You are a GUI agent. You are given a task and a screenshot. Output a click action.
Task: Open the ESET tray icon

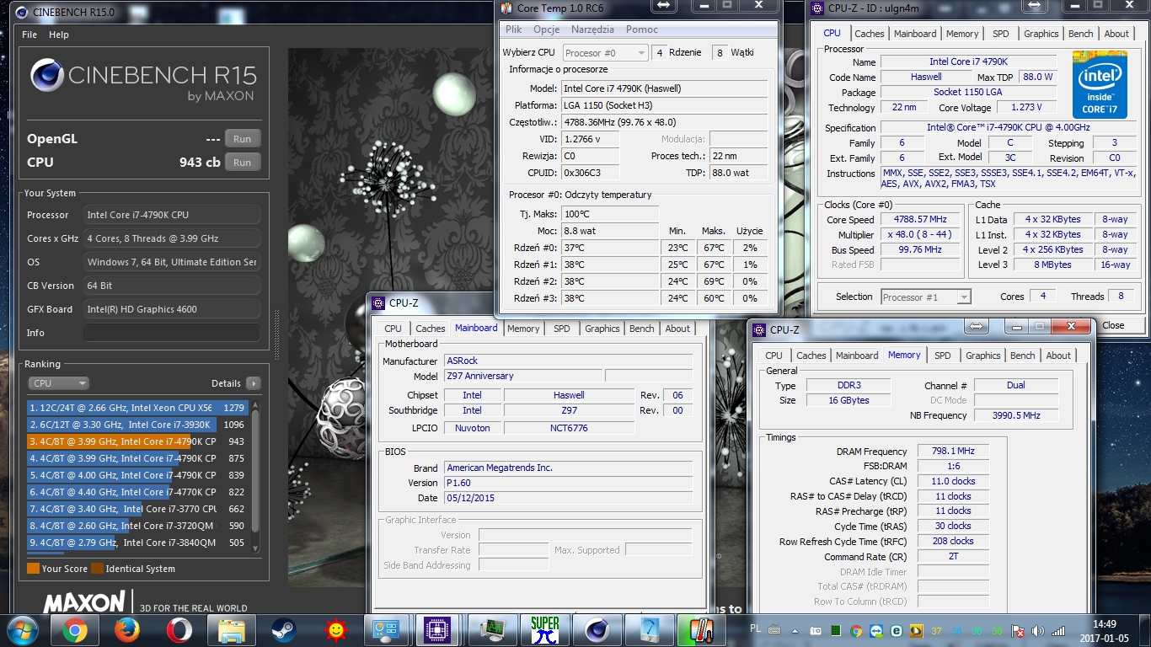click(x=897, y=631)
